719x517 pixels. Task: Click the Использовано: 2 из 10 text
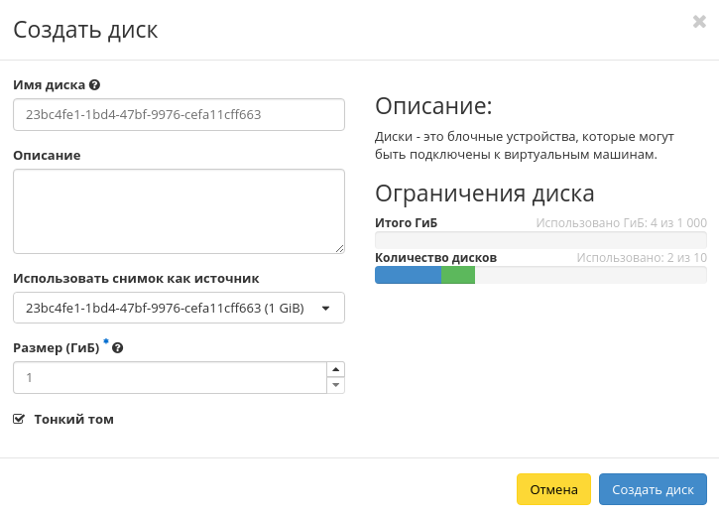(642, 257)
